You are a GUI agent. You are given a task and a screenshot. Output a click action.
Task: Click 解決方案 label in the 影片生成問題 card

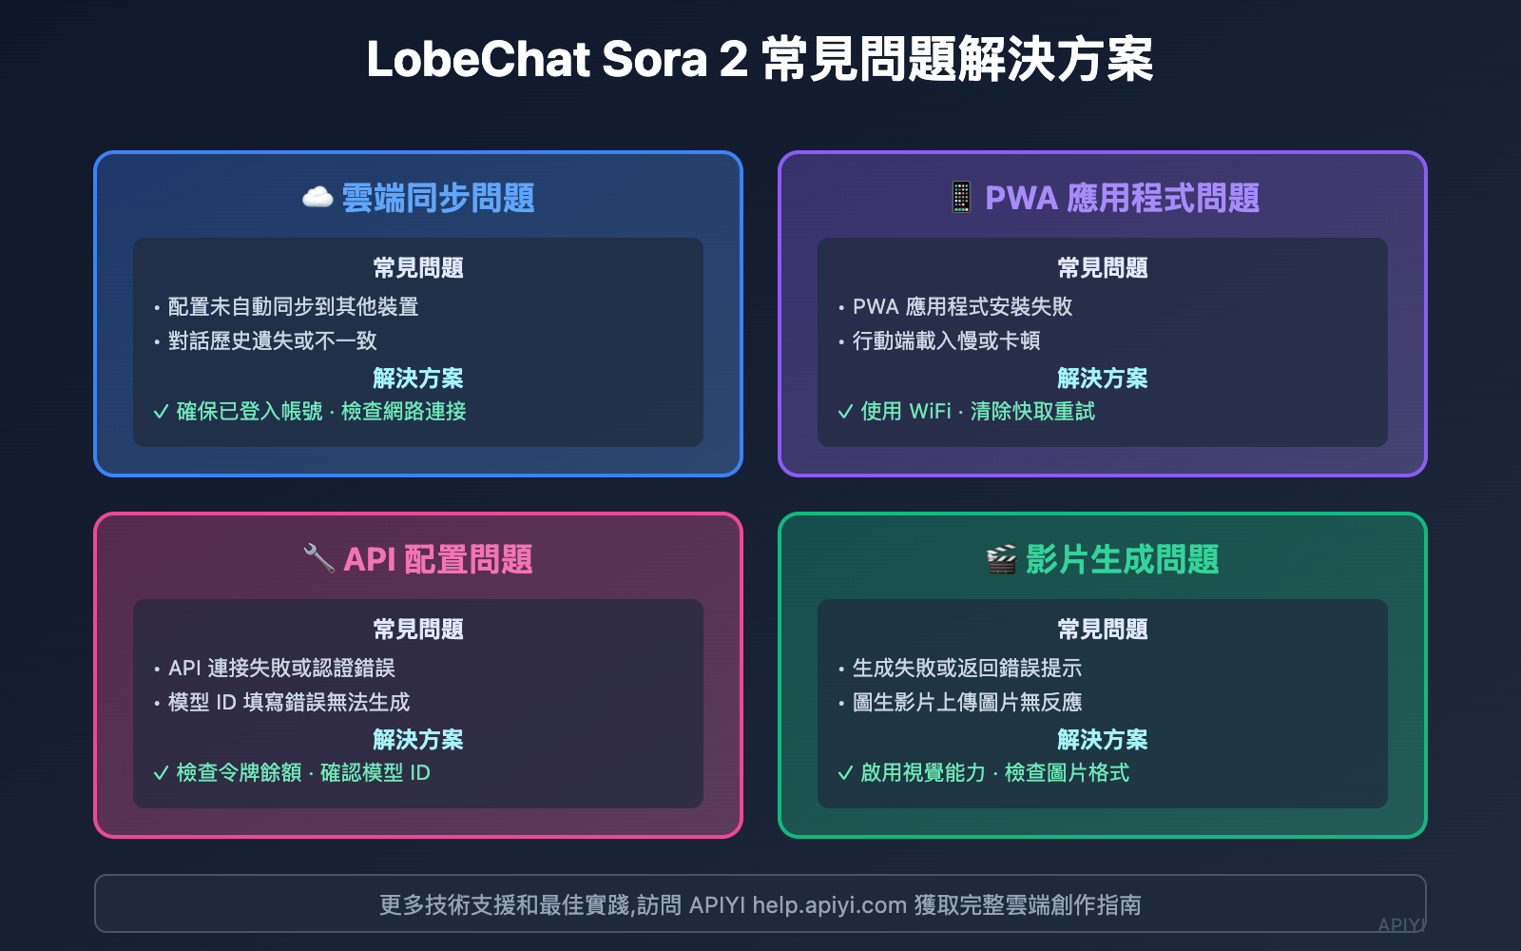pyautogui.click(x=1103, y=739)
